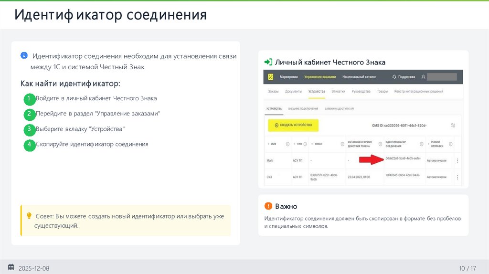Click orange warning icon beside Важно
489x274 pixels.
[x=268, y=206]
